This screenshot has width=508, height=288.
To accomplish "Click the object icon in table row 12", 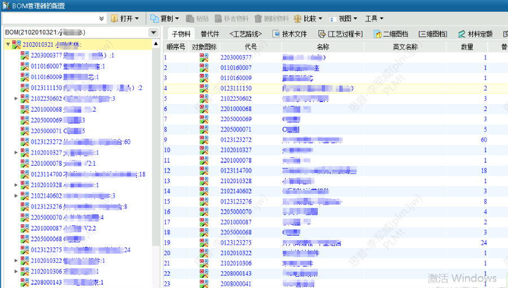I will tap(204, 170).
